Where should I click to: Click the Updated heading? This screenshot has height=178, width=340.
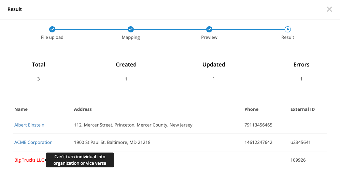tap(214, 64)
